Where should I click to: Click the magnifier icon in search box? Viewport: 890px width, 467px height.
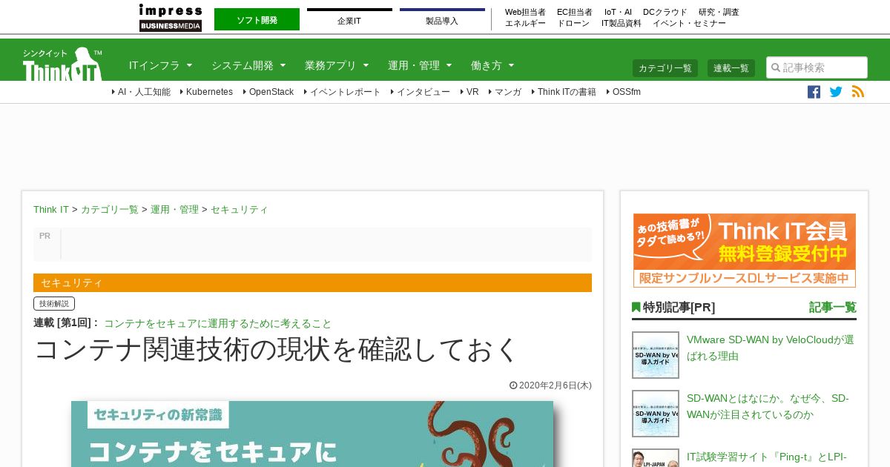[776, 67]
